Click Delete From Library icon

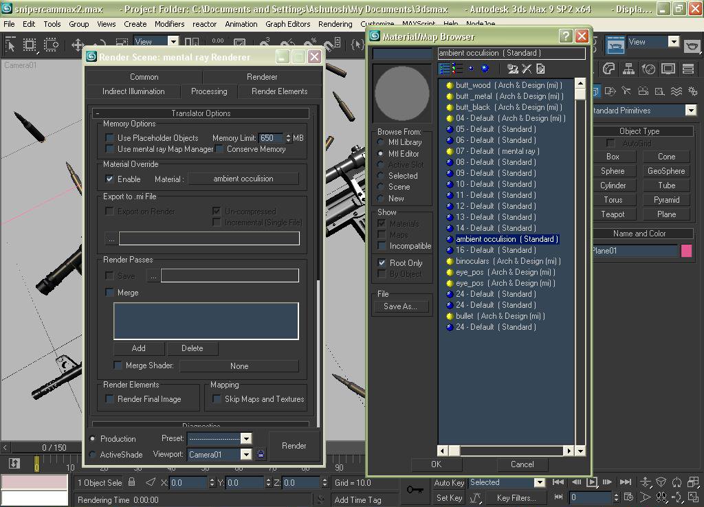527,69
